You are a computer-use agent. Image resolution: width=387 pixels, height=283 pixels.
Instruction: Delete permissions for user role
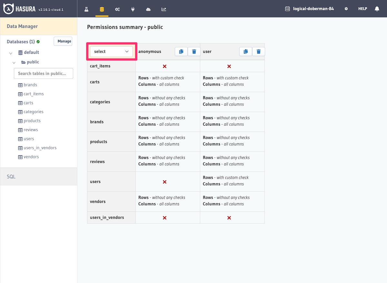pyautogui.click(x=258, y=52)
